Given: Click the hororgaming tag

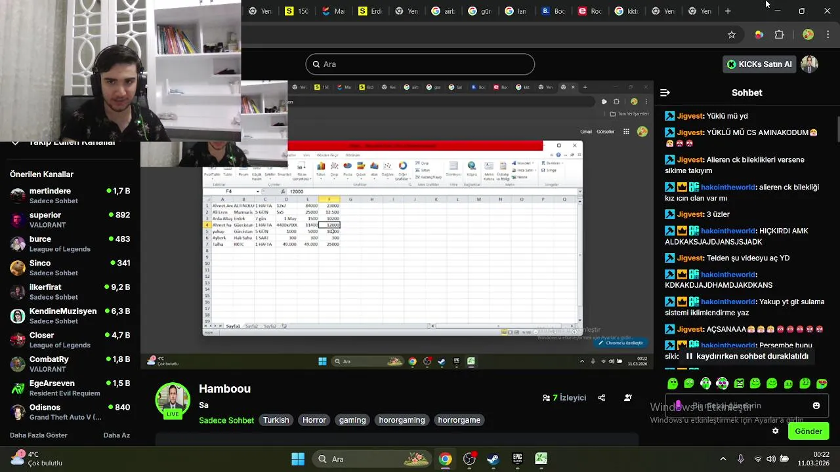Looking at the screenshot, I should pyautogui.click(x=402, y=420).
